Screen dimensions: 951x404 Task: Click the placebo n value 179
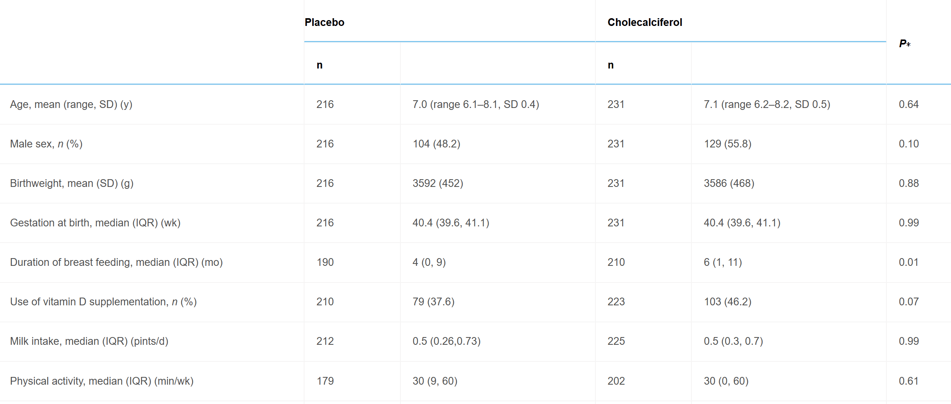pos(325,381)
